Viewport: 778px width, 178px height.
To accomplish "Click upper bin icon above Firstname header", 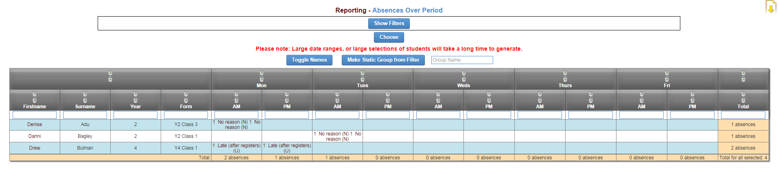I will pos(35,94).
